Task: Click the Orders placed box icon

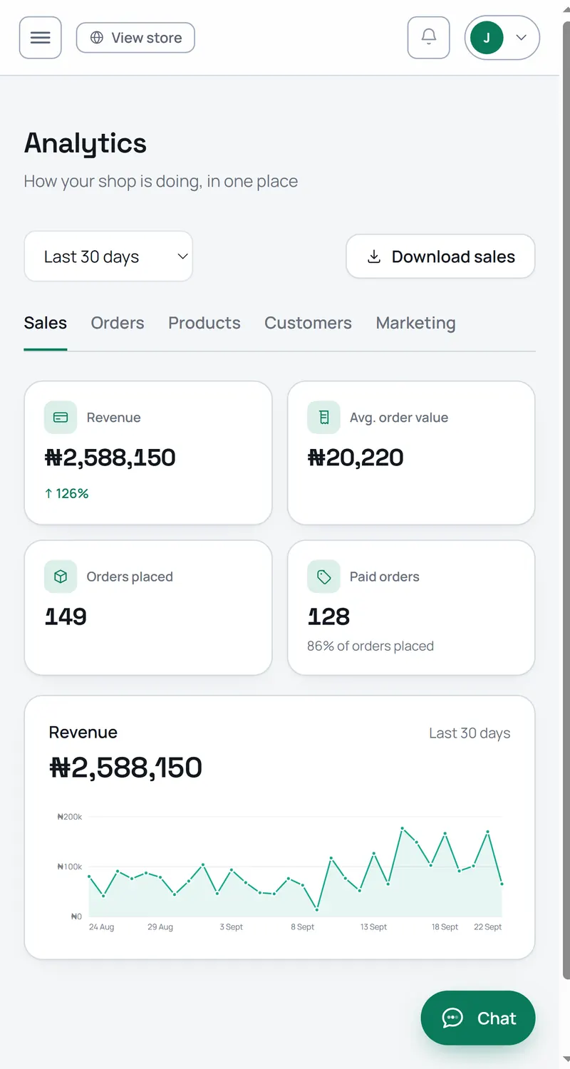Action: pos(61,577)
